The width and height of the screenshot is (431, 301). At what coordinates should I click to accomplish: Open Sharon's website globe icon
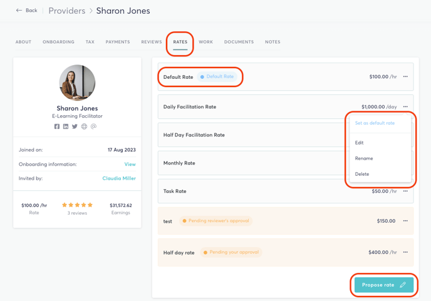click(x=84, y=126)
